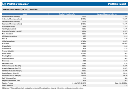Viewport: 130px width, 95px height.
Task: Click the 5.66 Sharpe Ratio value
Action: click(x=84, y=46)
